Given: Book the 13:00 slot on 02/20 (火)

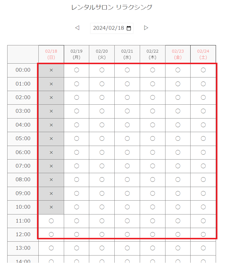Looking at the screenshot, I should point(102,248).
